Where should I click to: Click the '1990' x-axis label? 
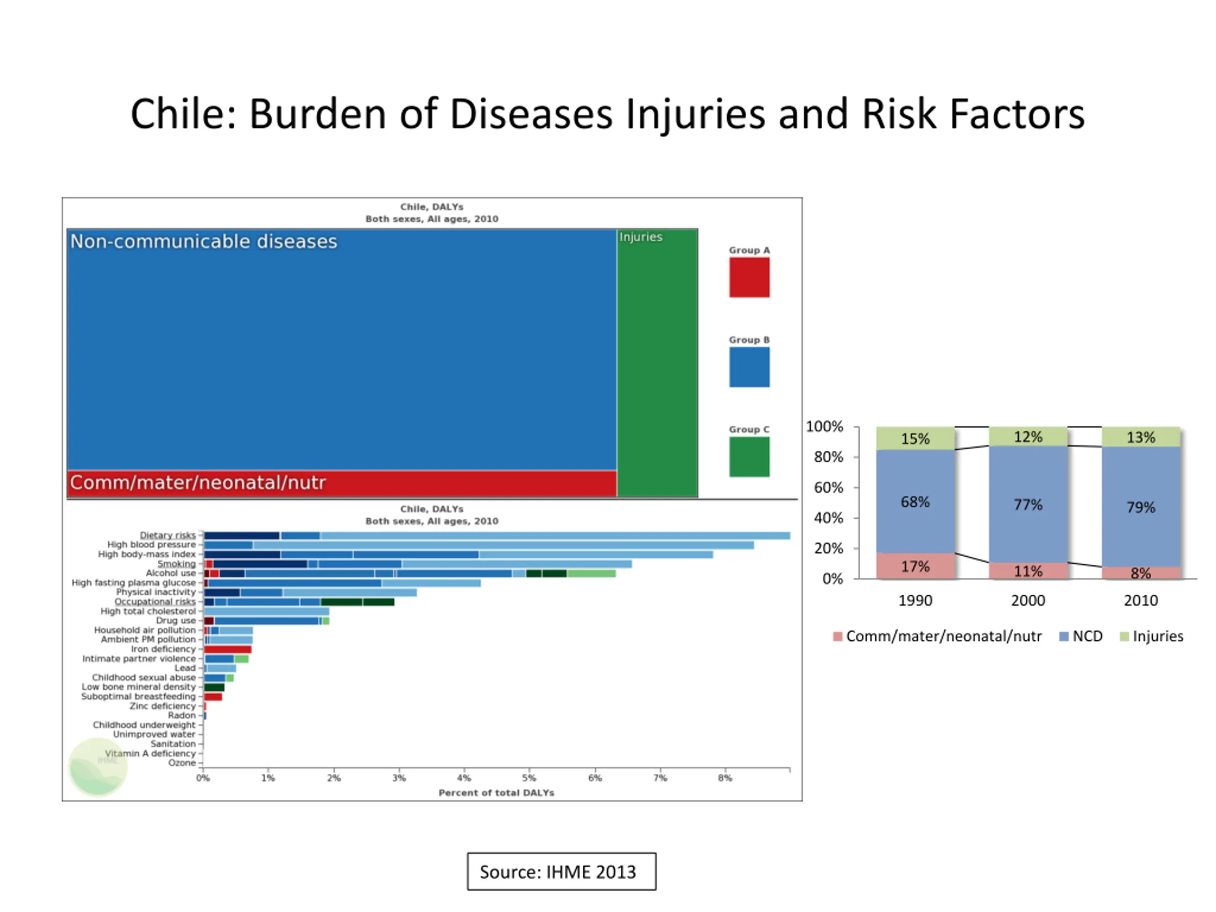(915, 600)
